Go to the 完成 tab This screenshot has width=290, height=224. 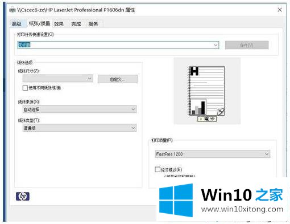coord(76,24)
